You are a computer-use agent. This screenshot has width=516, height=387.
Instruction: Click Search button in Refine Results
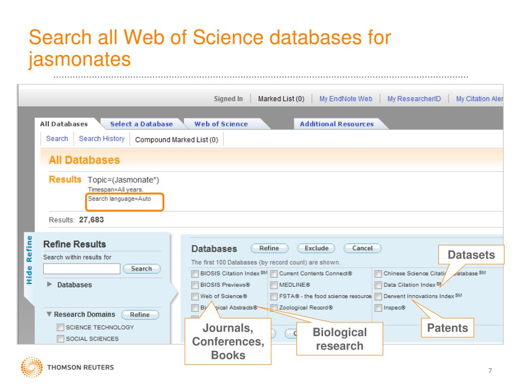[x=142, y=269]
